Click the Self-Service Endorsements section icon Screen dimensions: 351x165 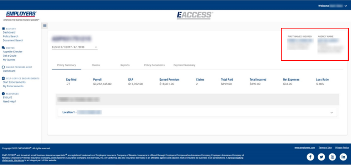pyautogui.click(x=3, y=79)
